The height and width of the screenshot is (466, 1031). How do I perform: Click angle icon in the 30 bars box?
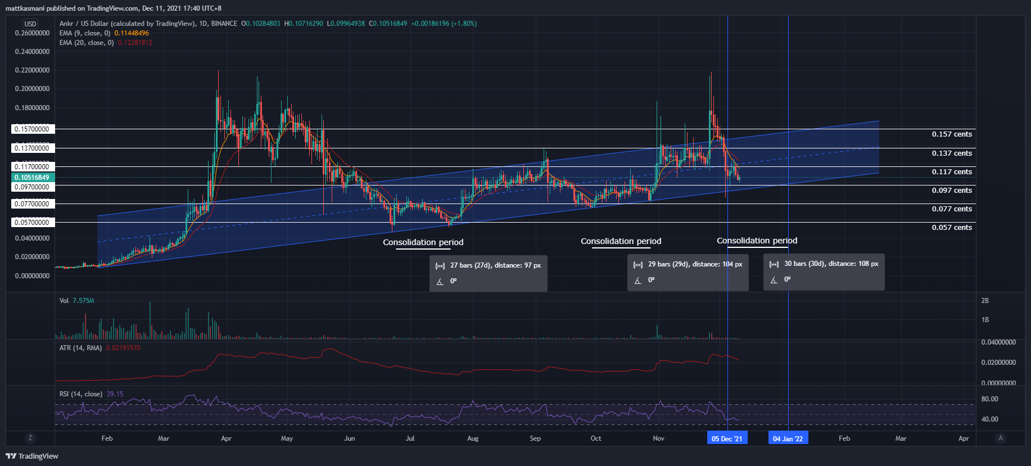tap(774, 280)
